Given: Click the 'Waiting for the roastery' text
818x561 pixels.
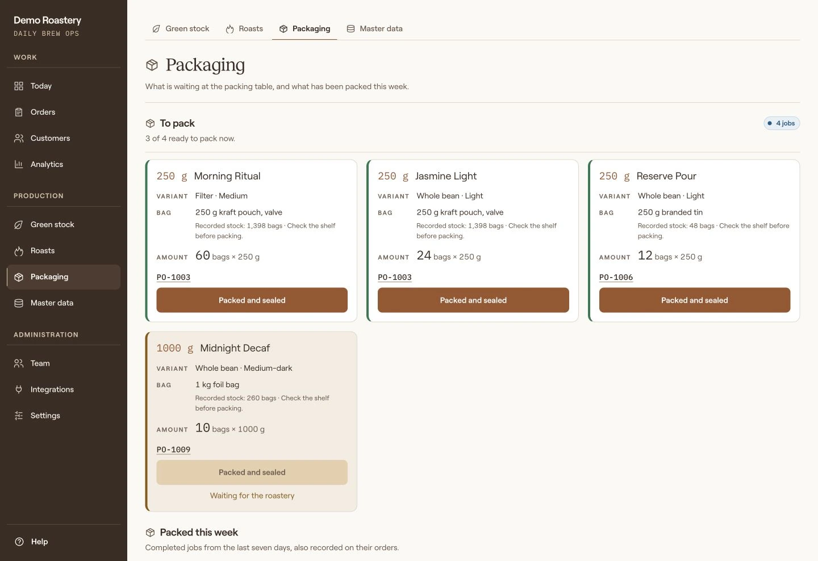Looking at the screenshot, I should (252, 495).
